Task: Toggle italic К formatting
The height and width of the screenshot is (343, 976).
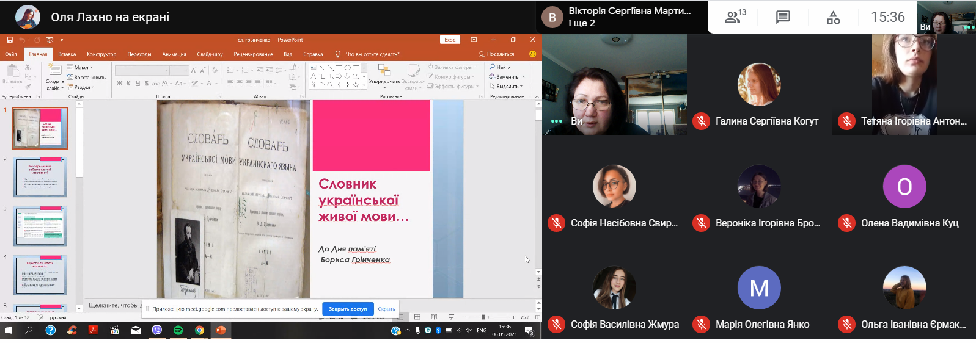Action: 128,83
